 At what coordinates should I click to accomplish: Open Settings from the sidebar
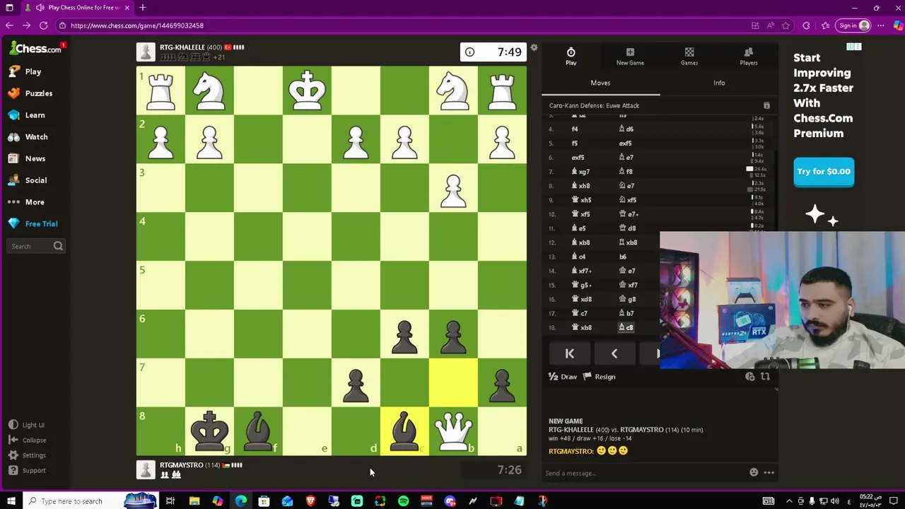coord(28,455)
